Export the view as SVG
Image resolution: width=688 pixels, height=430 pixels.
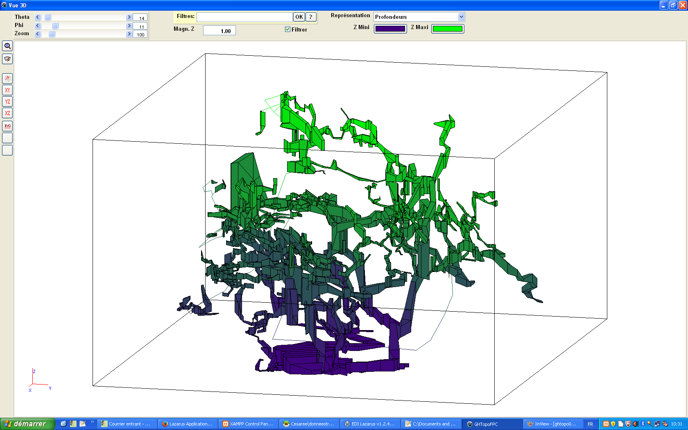coord(7,126)
